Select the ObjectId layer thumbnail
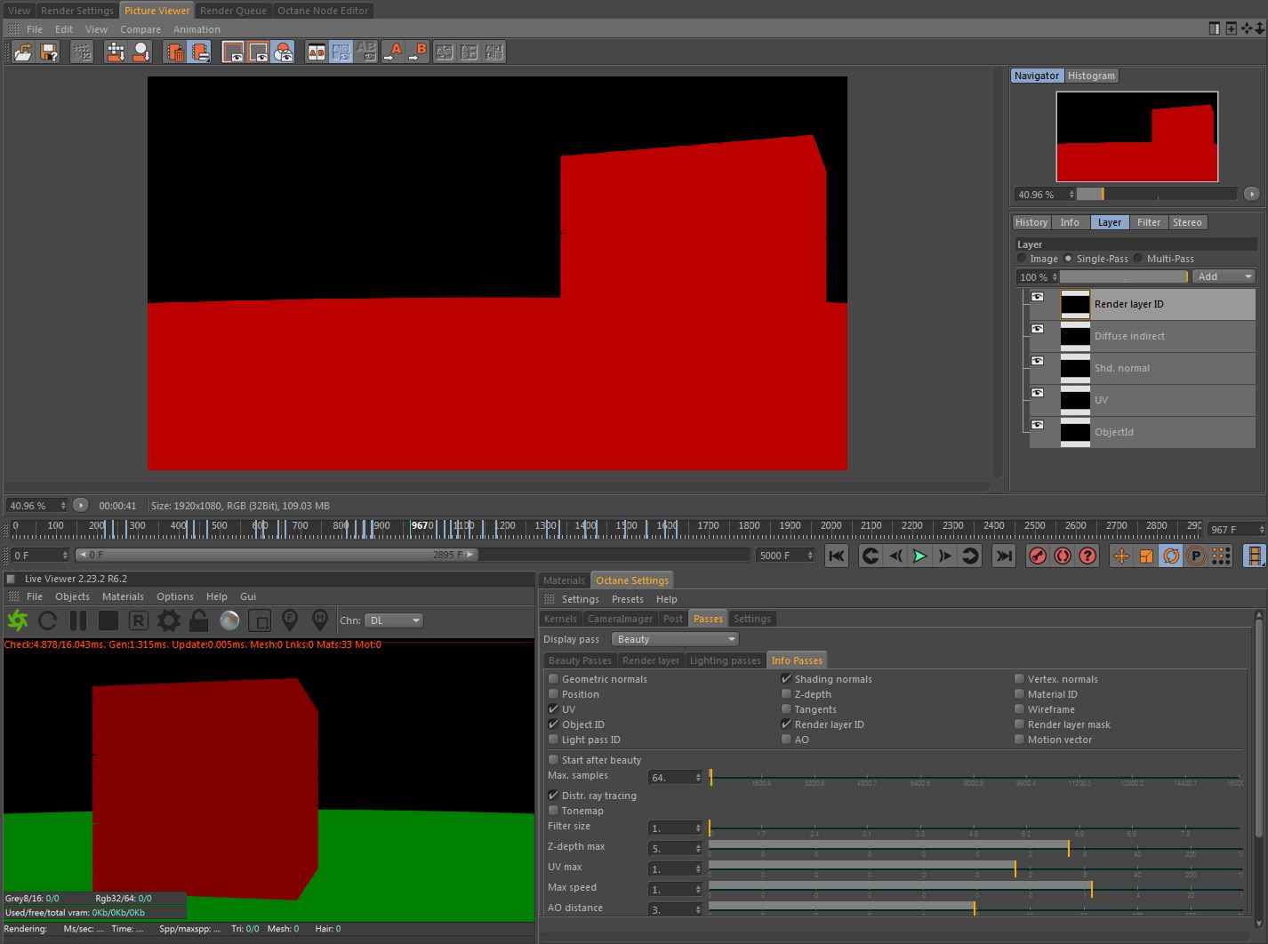Image resolution: width=1268 pixels, height=944 pixels. 1075,432
